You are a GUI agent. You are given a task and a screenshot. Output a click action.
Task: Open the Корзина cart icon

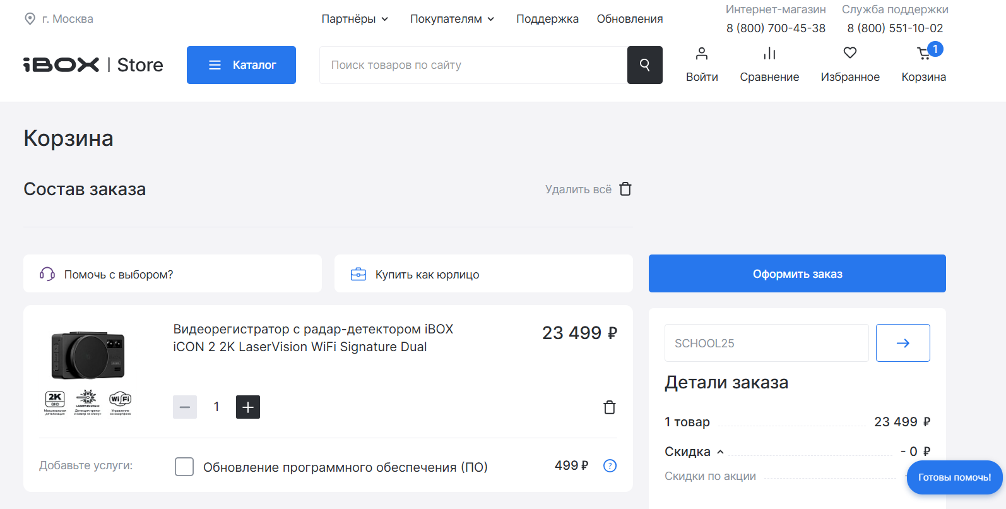tap(925, 54)
